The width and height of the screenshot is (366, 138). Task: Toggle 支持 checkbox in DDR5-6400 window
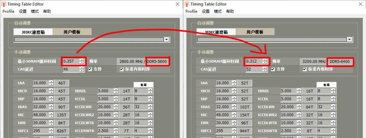tap(273, 69)
